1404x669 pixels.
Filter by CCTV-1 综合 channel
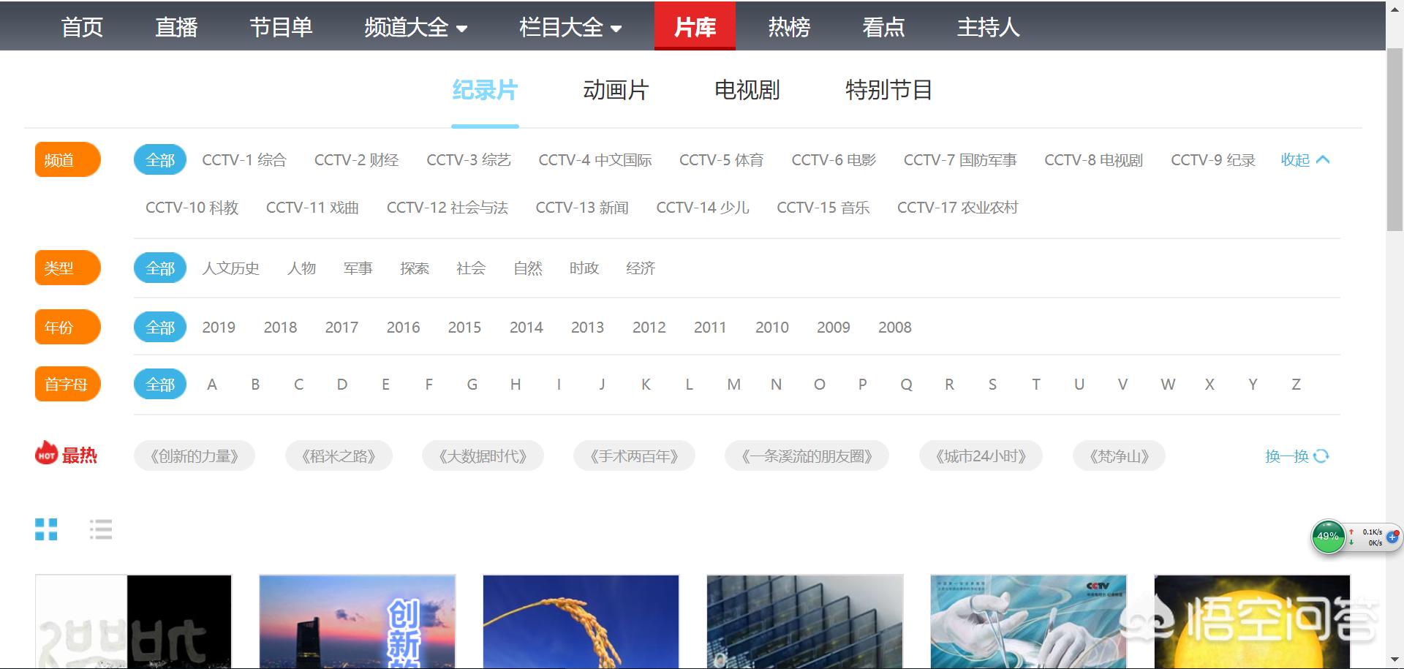tap(244, 160)
